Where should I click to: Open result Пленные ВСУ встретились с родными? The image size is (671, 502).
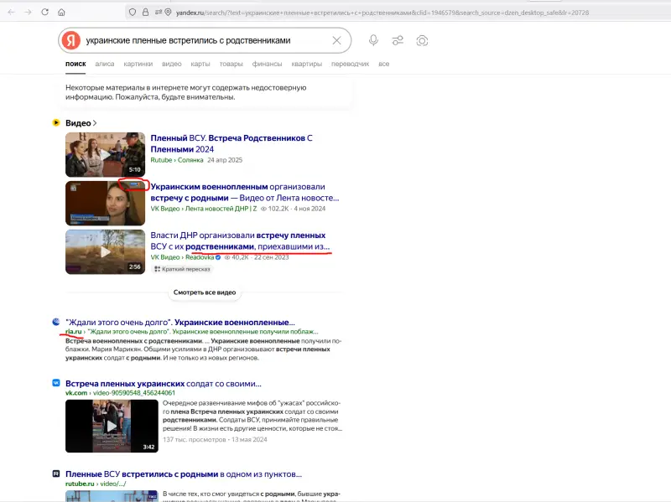pos(184,474)
